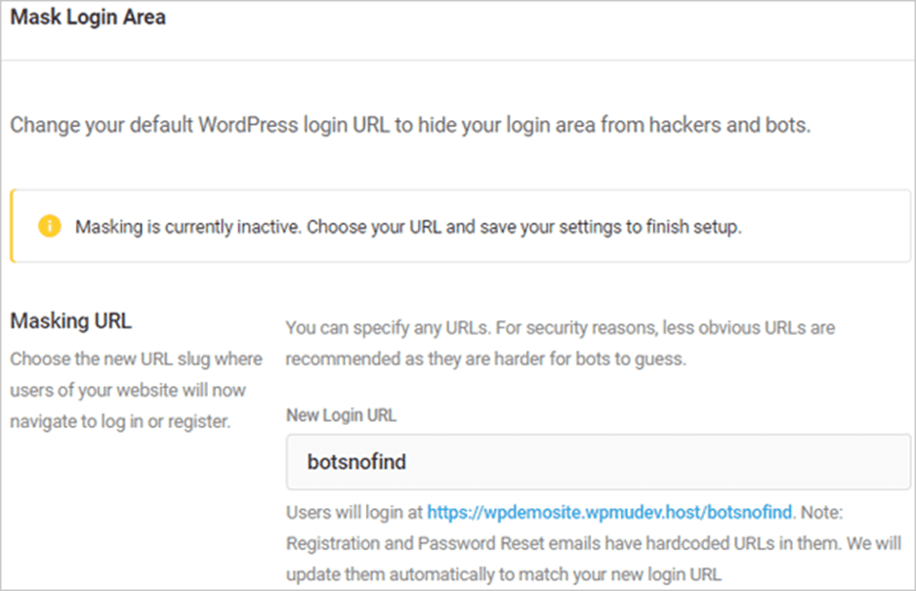Click 'recommended as they are harder' text line

tap(485, 359)
